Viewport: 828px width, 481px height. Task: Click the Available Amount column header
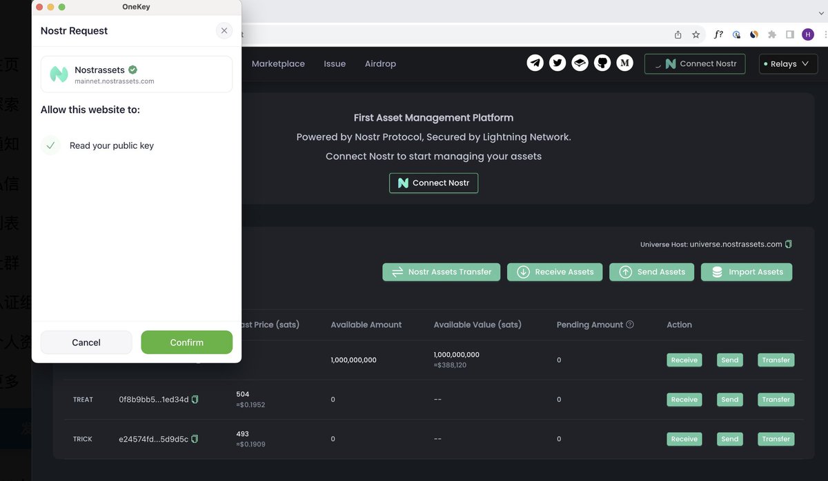366,325
